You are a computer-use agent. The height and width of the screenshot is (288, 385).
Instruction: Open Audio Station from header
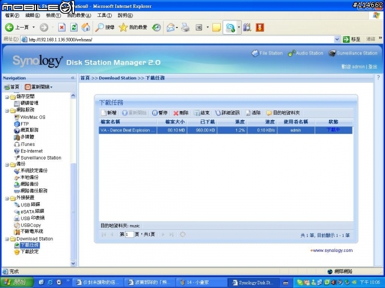[306, 53]
